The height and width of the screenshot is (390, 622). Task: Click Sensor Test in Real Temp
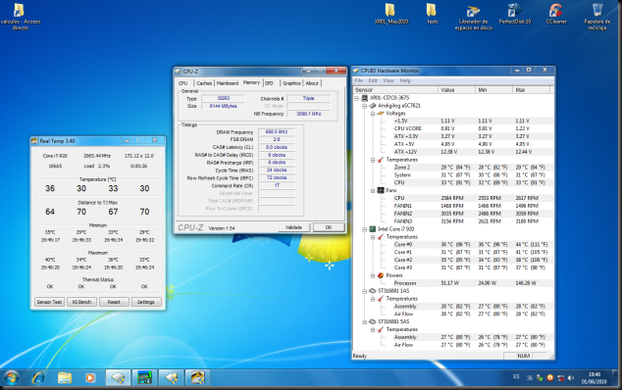[x=49, y=302]
